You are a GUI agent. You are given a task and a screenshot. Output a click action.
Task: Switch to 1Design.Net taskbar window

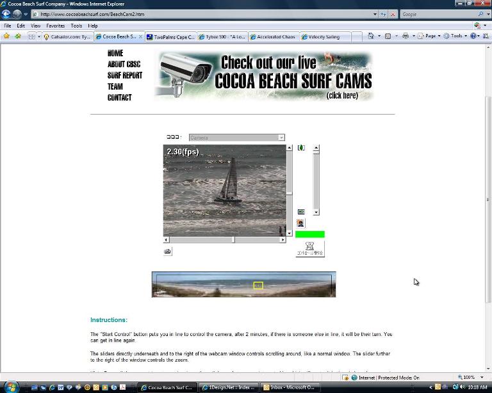pyautogui.click(x=229, y=387)
